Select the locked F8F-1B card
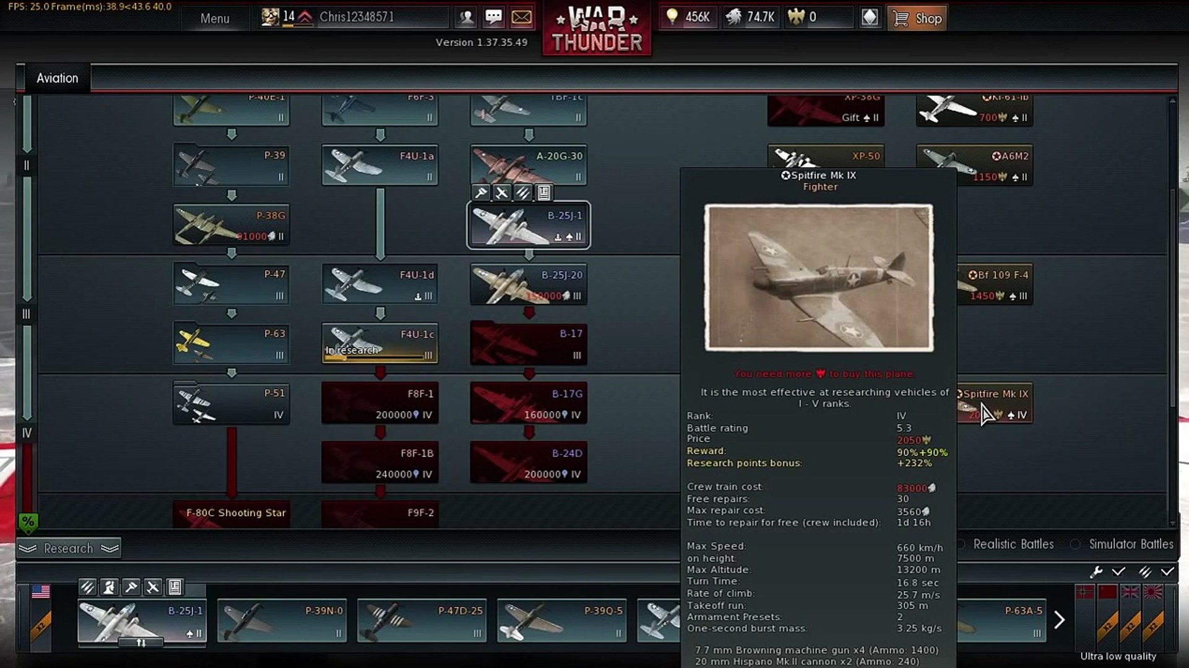 coord(380,462)
